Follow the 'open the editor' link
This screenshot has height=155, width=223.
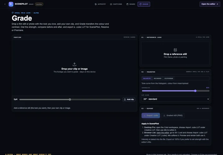(163, 133)
